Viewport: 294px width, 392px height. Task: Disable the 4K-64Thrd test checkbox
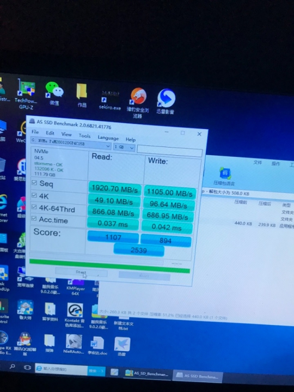[34, 207]
